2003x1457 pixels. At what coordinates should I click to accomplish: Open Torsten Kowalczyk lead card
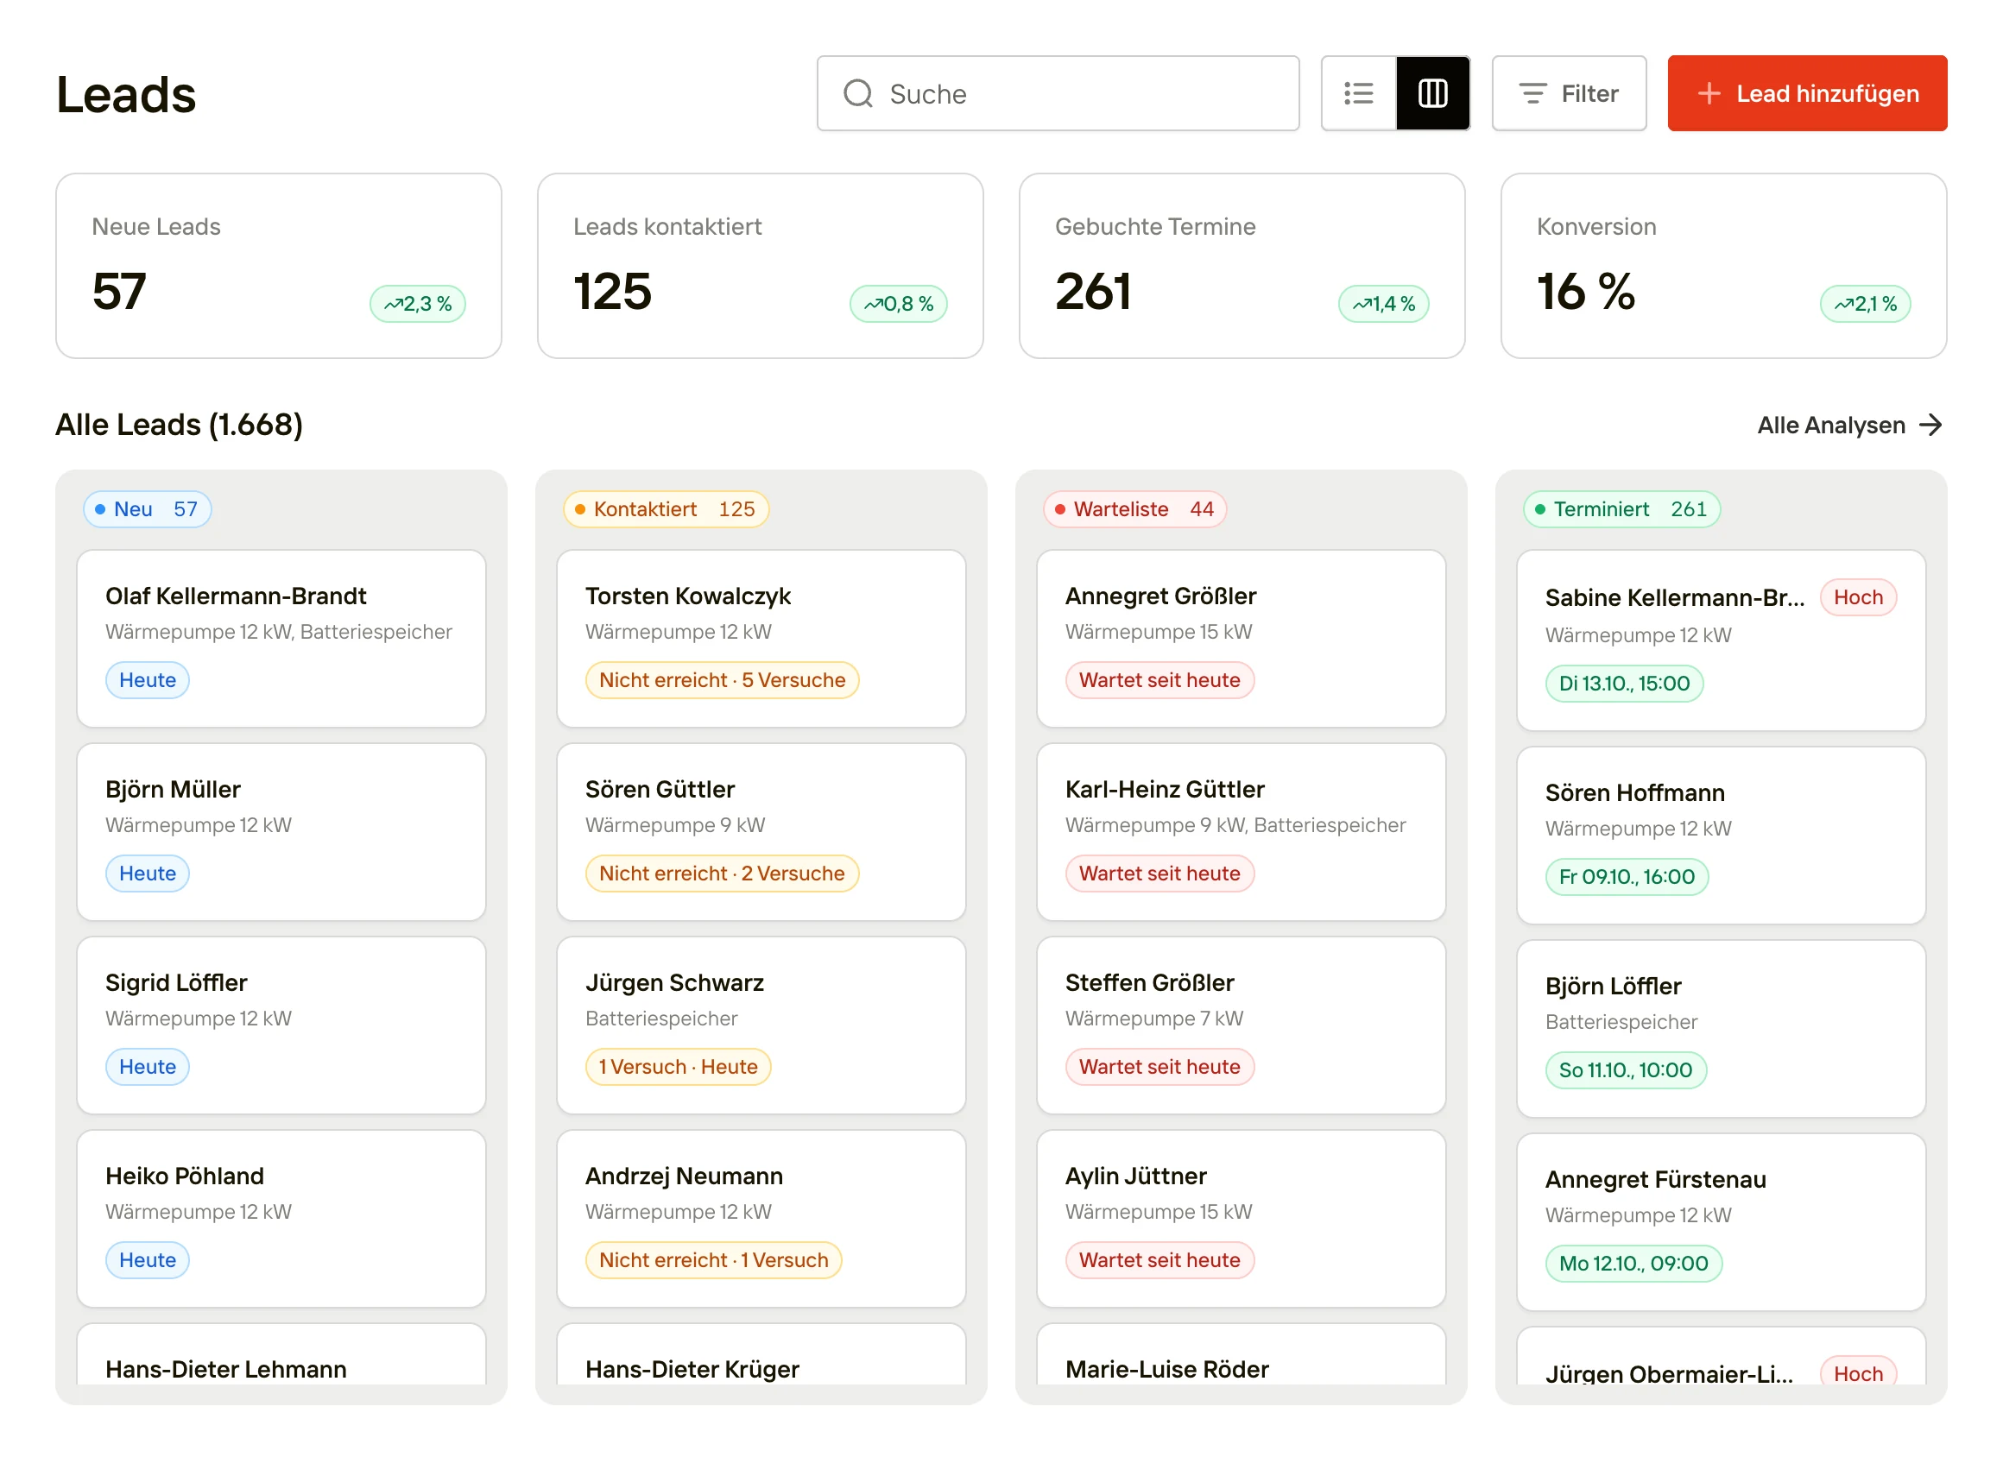pos(761,640)
